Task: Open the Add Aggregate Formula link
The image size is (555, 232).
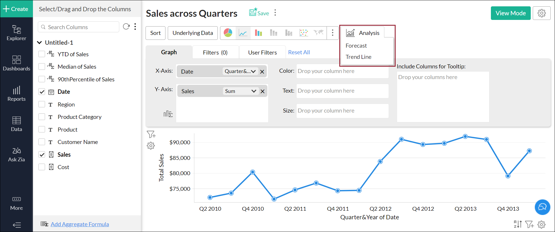Action: [x=80, y=224]
